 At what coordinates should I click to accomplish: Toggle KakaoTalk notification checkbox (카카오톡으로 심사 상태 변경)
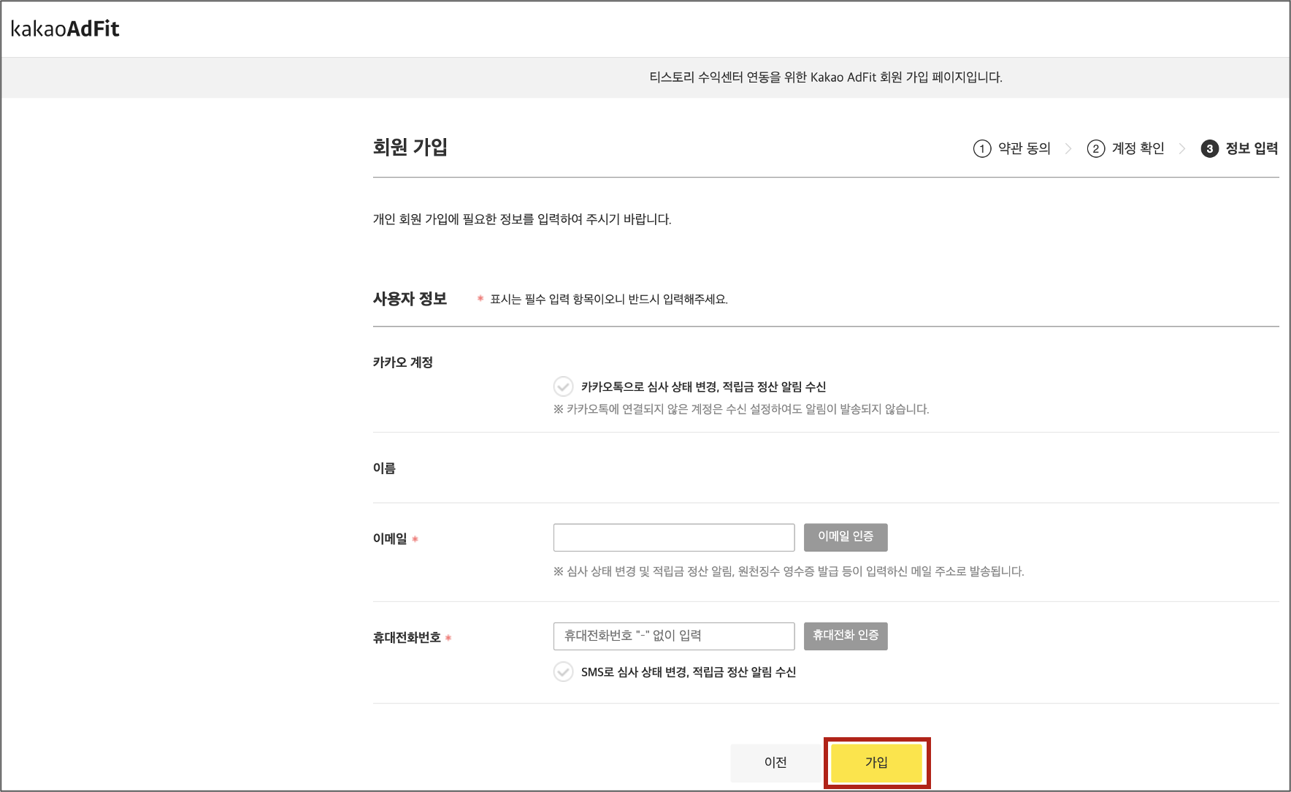(x=563, y=387)
